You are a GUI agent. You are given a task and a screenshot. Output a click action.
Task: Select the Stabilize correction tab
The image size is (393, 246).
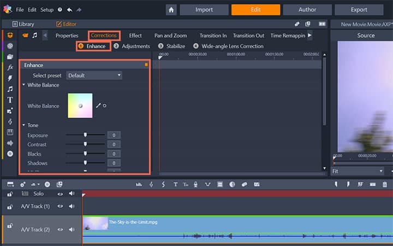click(172, 46)
